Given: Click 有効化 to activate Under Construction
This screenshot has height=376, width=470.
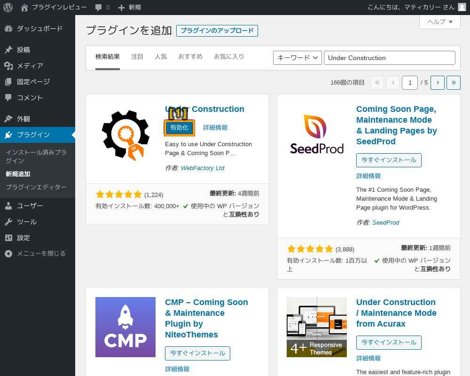Looking at the screenshot, I should tap(179, 128).
